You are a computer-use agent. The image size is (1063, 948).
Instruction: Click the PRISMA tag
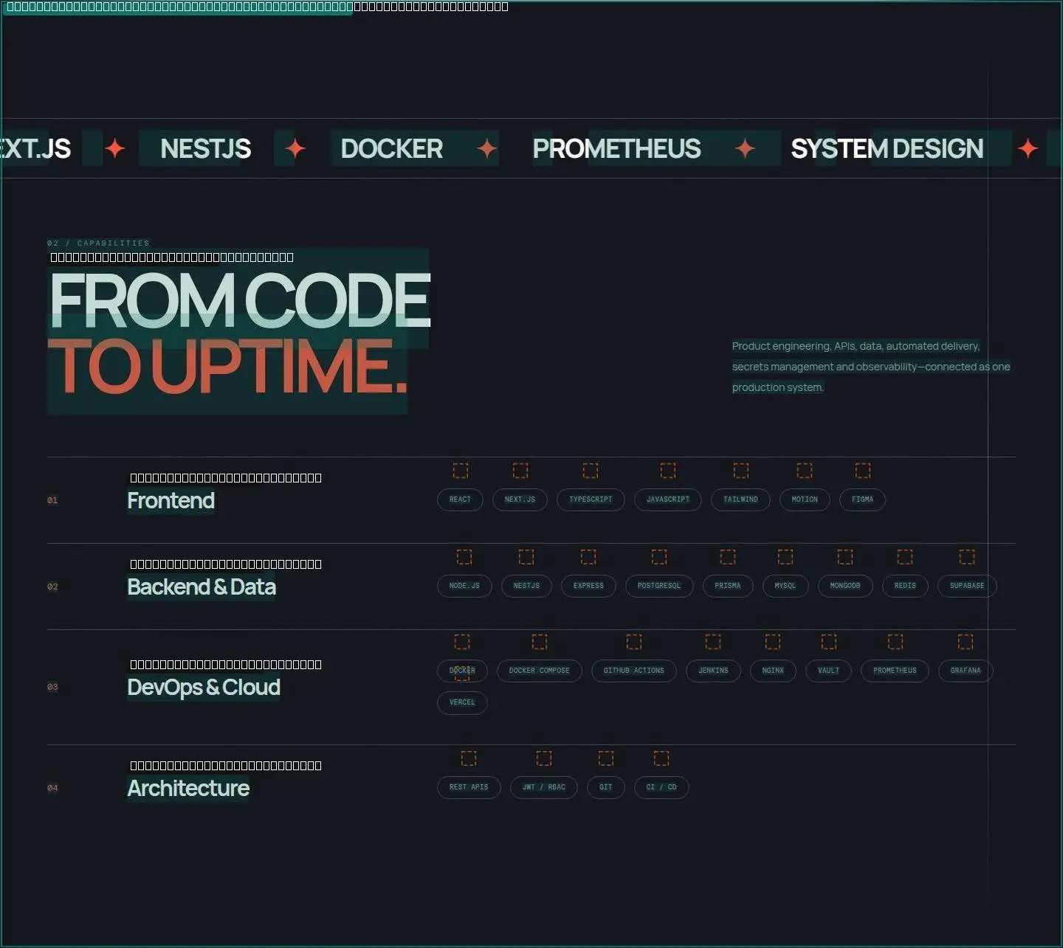(x=728, y=586)
